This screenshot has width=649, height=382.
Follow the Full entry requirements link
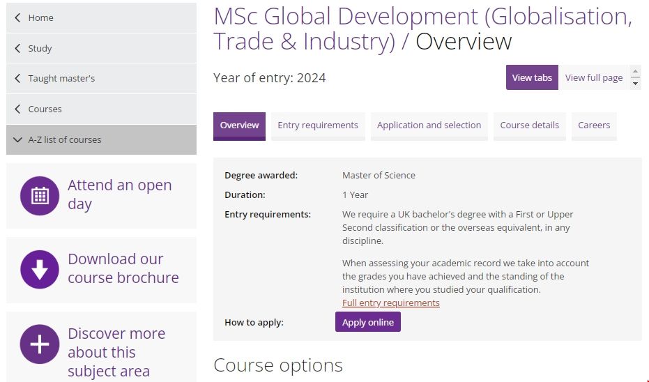point(390,303)
